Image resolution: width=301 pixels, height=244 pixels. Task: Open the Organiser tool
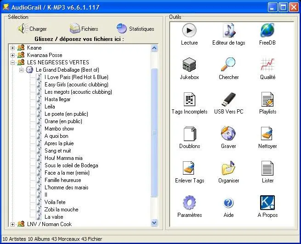point(229,172)
